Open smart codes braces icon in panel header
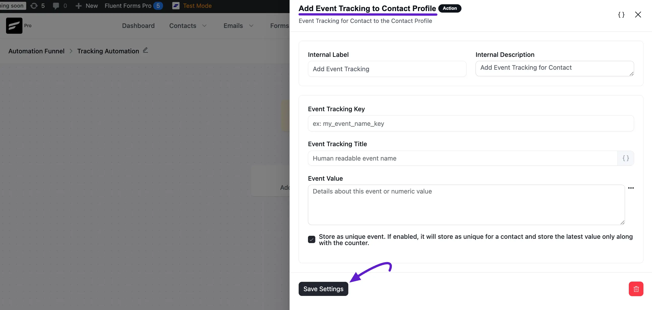Image resolution: width=652 pixels, height=310 pixels. coord(621,15)
